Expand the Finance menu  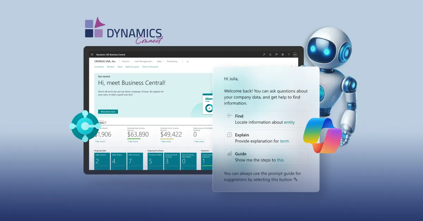coord(126,61)
